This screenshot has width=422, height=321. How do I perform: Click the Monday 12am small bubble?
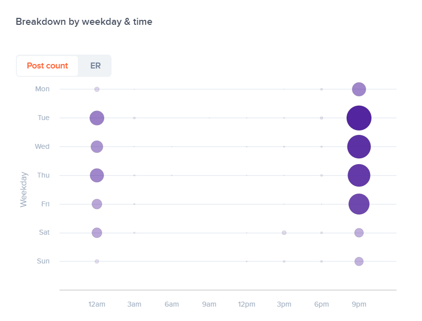tap(97, 89)
